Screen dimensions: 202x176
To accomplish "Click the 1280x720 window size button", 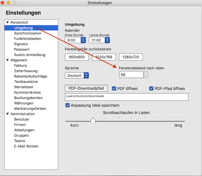I will point(131,57).
